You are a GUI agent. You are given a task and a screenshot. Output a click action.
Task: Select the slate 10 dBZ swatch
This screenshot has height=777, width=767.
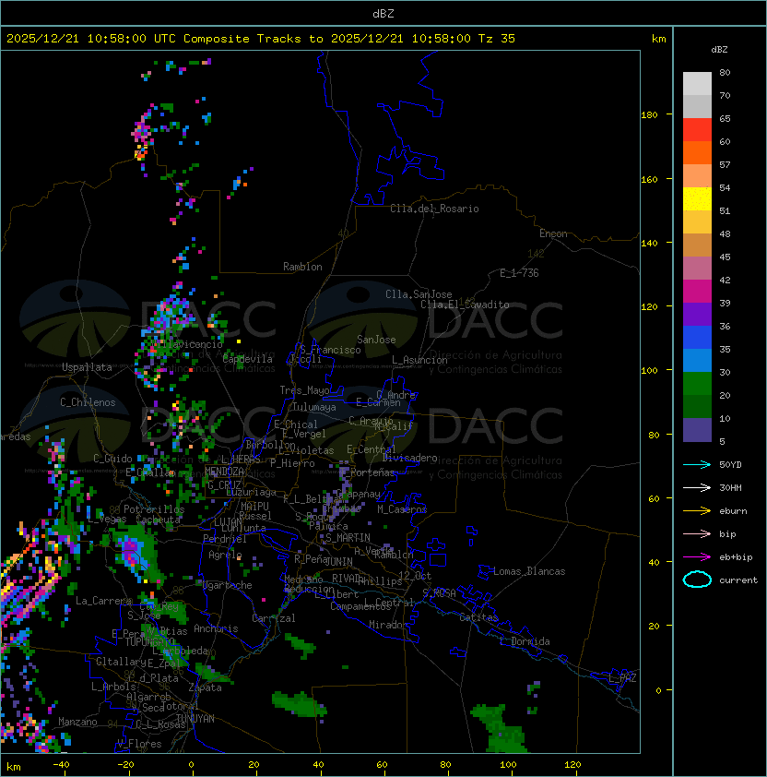(x=697, y=430)
